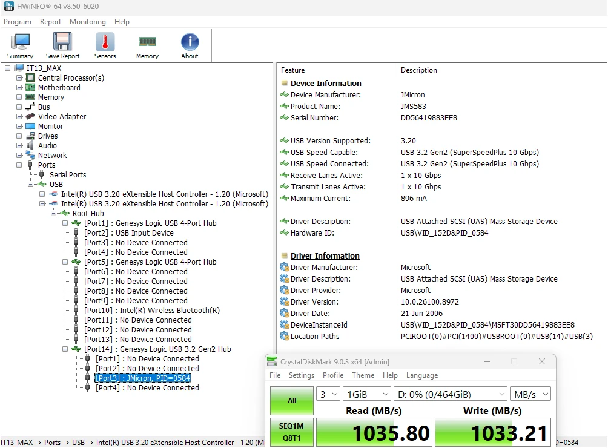Select the Video Adapter tree node
Viewport: 608px width, 448px height.
62,117
